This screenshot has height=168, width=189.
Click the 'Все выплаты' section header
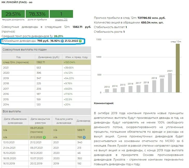click(46, 112)
